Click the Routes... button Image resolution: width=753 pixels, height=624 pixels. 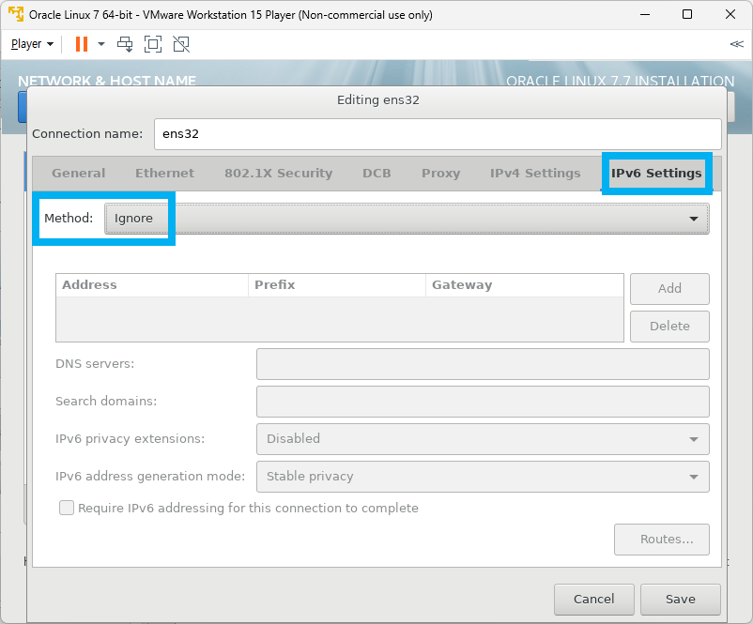(661, 540)
